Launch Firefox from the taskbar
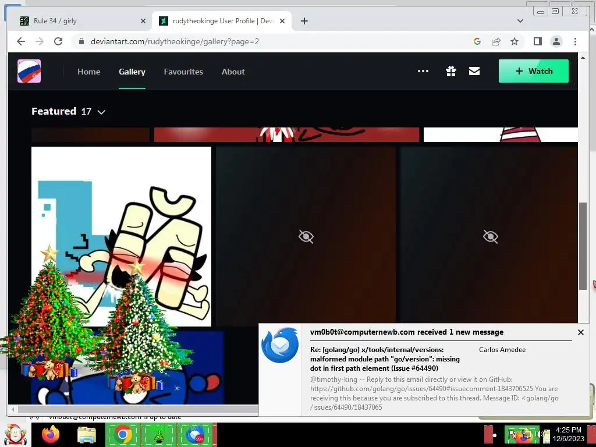Image resolution: width=596 pixels, height=447 pixels. tap(51, 434)
